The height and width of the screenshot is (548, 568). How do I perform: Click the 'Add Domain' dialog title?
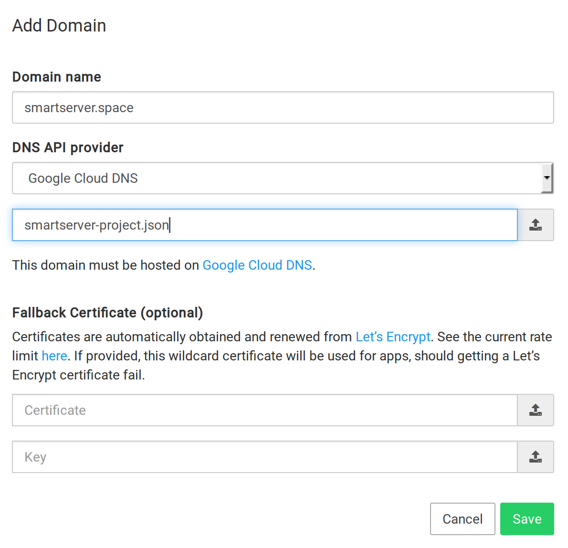point(59,25)
